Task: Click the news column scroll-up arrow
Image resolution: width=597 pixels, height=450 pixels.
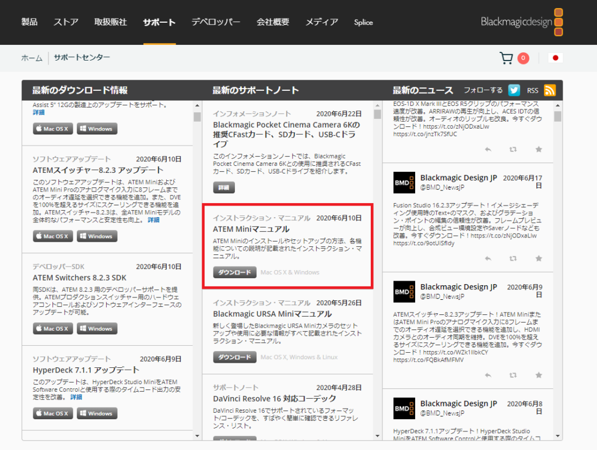Action: (557, 105)
